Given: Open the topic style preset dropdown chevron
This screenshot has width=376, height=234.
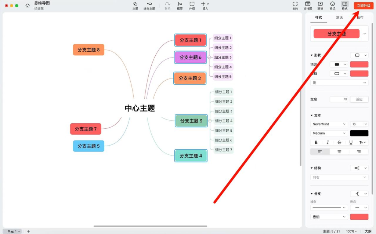Looking at the screenshot, I should tap(365, 33).
